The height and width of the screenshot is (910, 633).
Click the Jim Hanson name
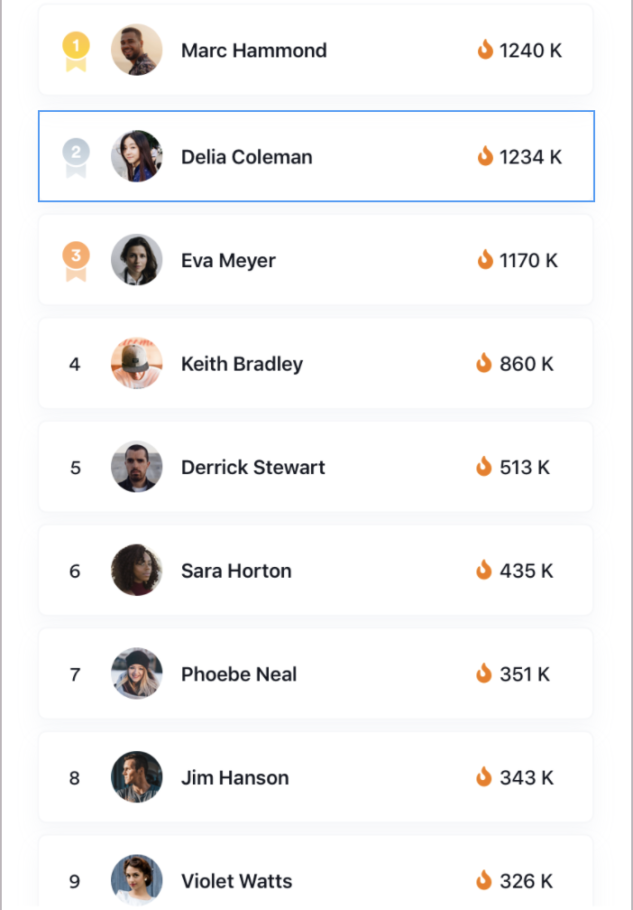coord(234,777)
